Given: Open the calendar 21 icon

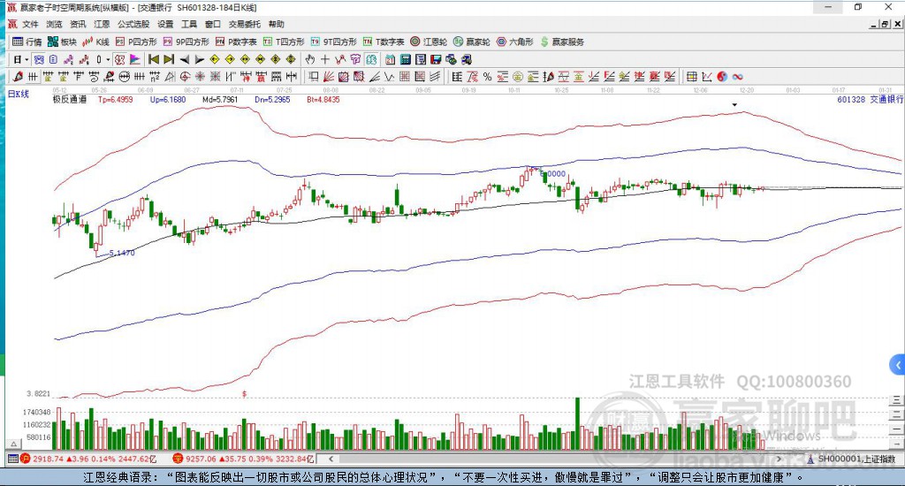Looking at the screenshot, I should (390, 59).
